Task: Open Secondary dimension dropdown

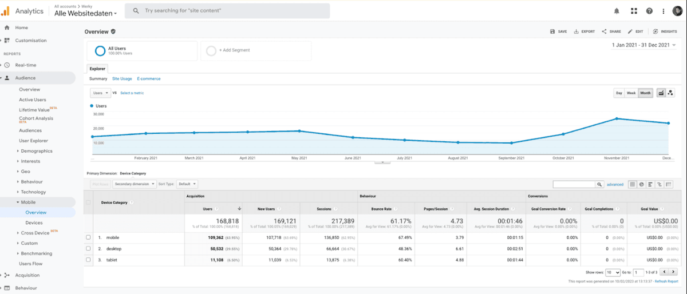Action: (134, 184)
